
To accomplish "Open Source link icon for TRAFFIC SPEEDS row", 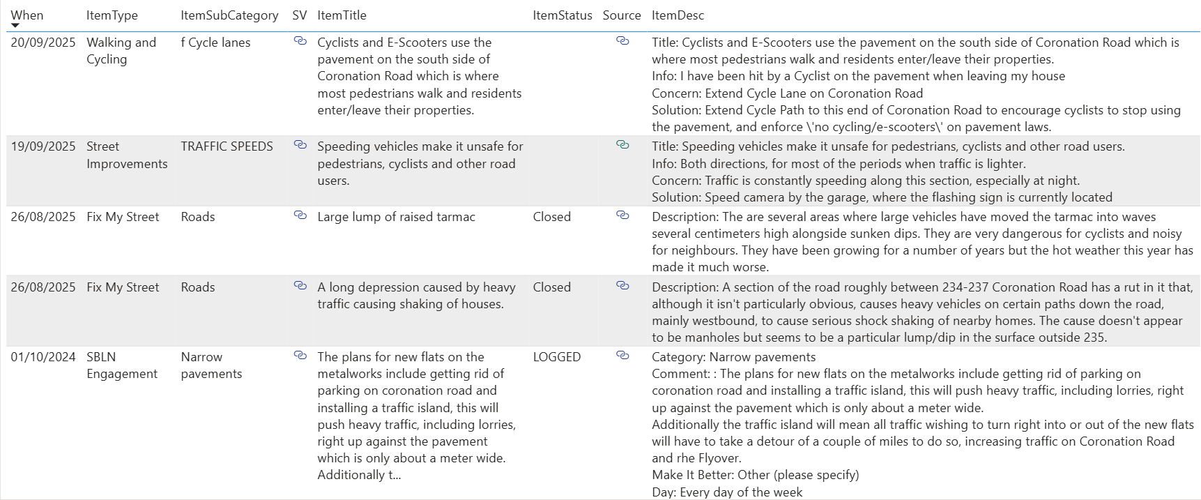I will (622, 145).
